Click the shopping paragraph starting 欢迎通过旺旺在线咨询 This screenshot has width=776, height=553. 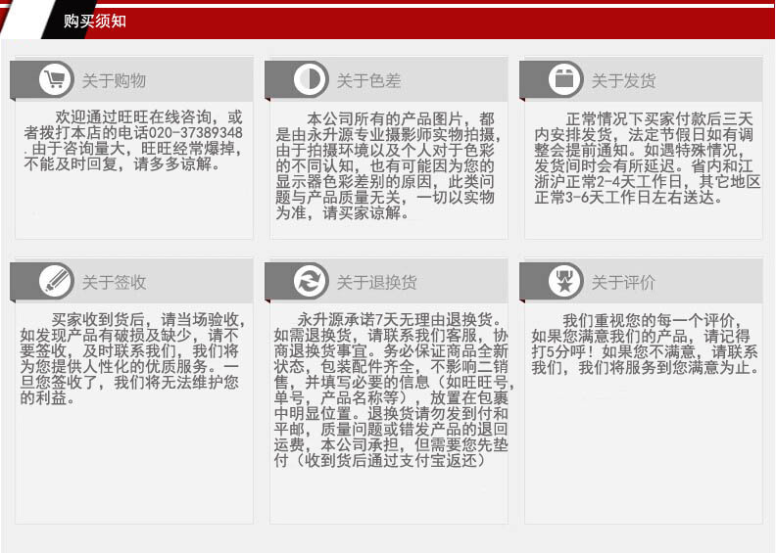(x=131, y=141)
